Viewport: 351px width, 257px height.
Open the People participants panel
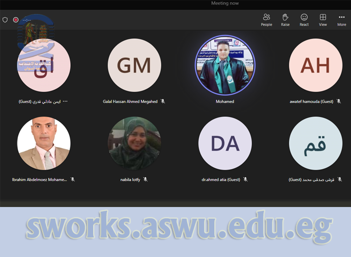pos(266,20)
